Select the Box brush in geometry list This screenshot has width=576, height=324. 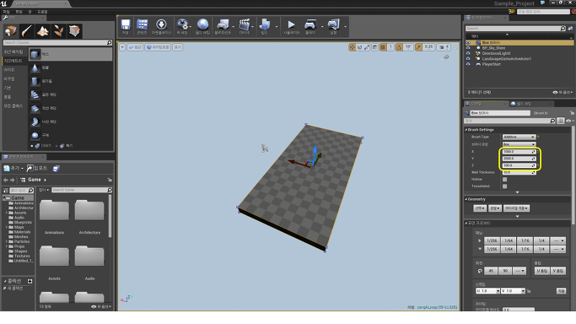click(x=71, y=54)
